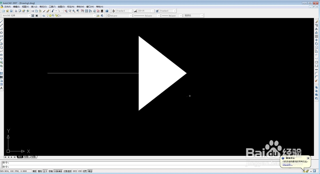The height and width of the screenshot is (174, 320).
Task: Open the DesignCenter icon
Action: point(86,11)
